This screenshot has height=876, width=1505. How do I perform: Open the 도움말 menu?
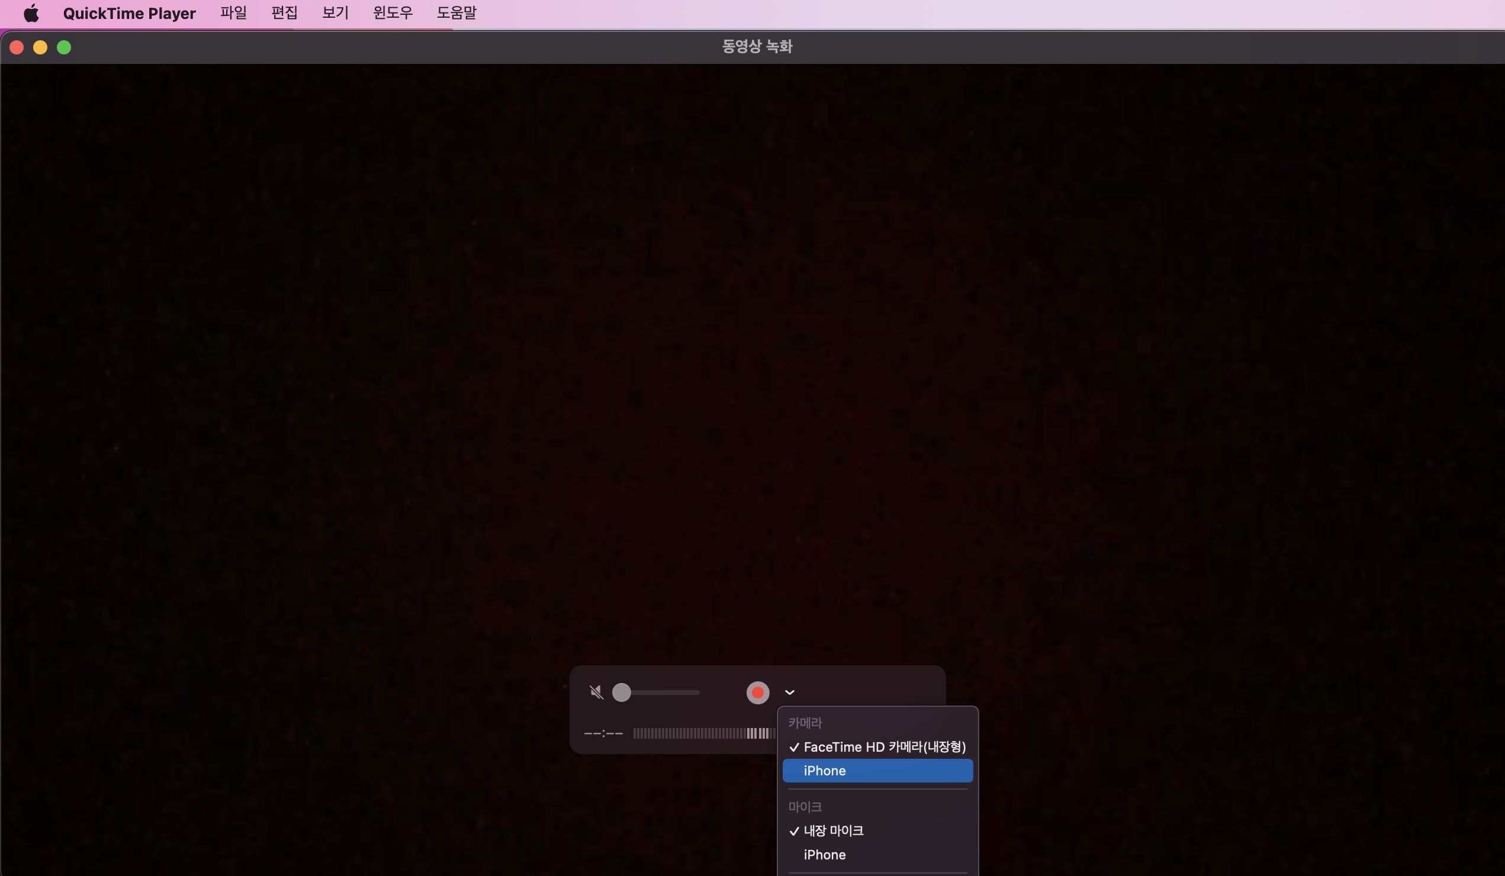[x=456, y=13]
